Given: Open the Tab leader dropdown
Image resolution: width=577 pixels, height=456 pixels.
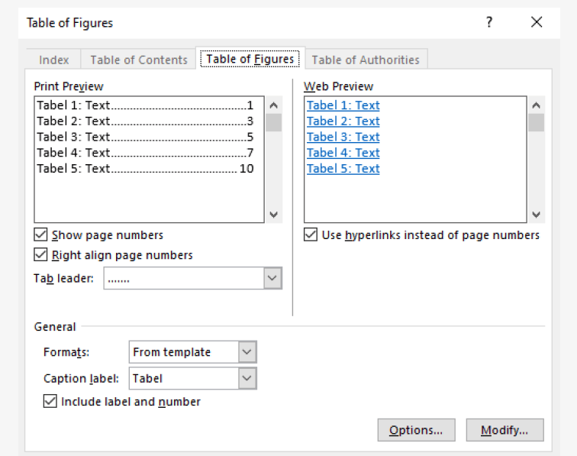Looking at the screenshot, I should [x=272, y=279].
